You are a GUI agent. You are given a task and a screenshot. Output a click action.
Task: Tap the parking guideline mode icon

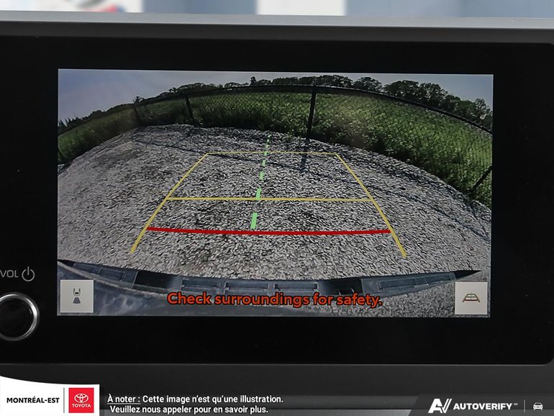click(x=471, y=297)
